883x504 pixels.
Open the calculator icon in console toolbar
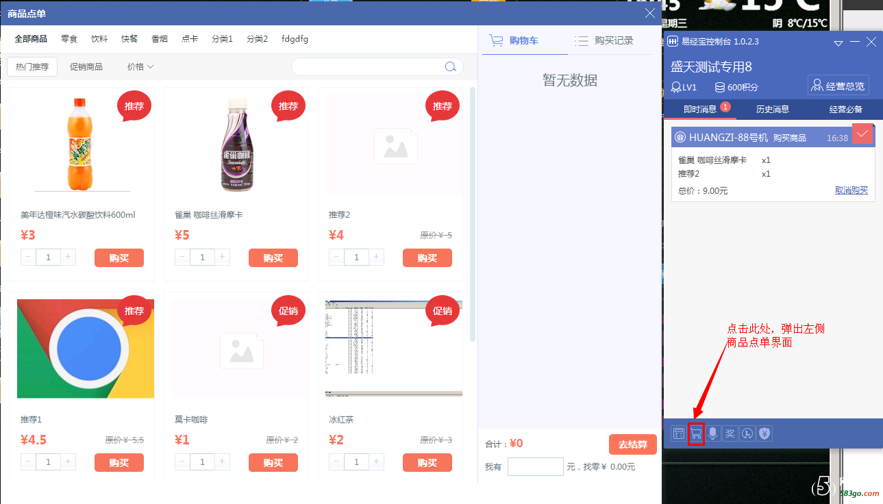(678, 433)
